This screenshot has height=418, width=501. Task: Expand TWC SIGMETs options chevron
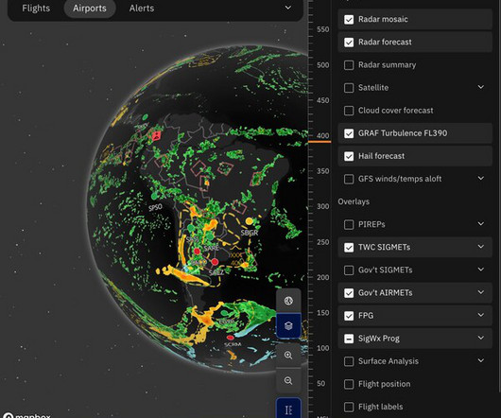[480, 247]
